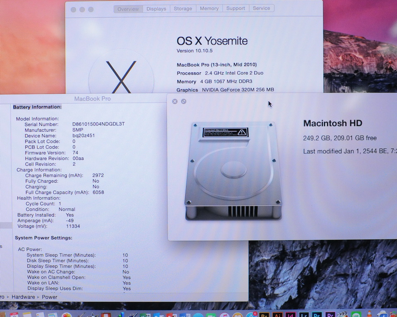
Task: Click the Version 10.10.5 text
Action: click(194, 51)
